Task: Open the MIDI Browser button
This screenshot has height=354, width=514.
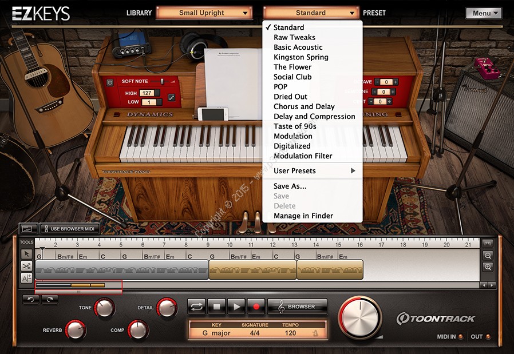Action: 297,307
